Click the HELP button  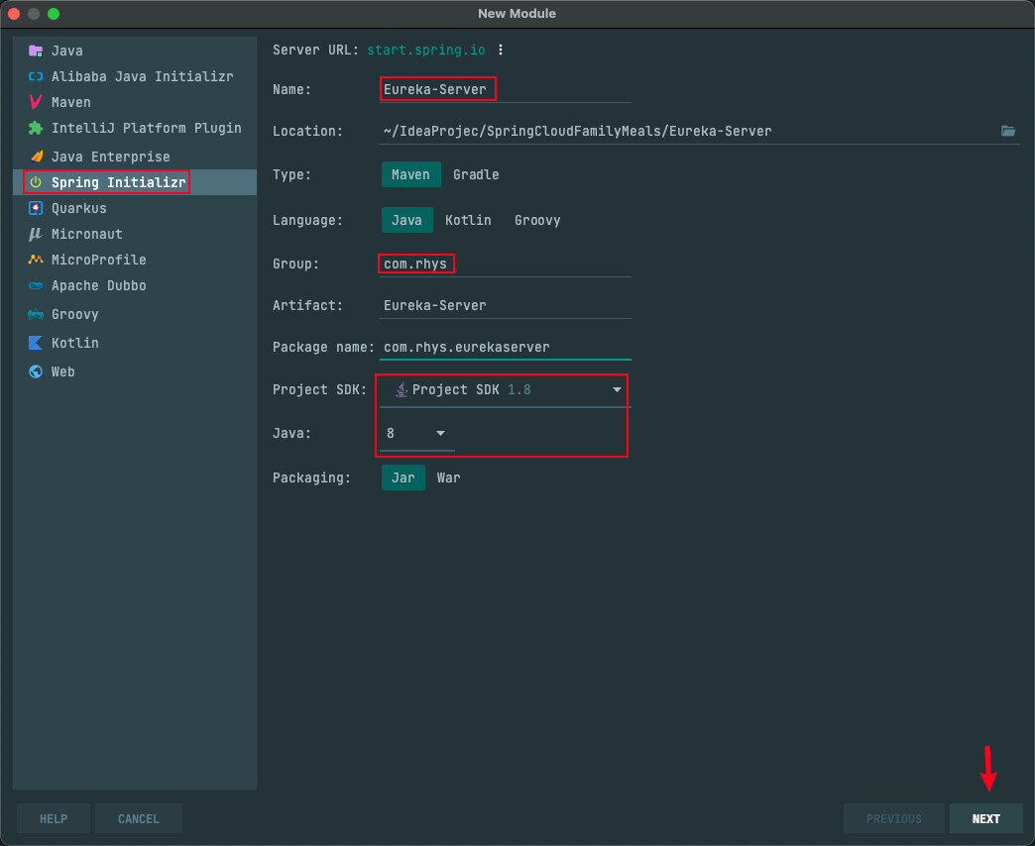coord(54,818)
